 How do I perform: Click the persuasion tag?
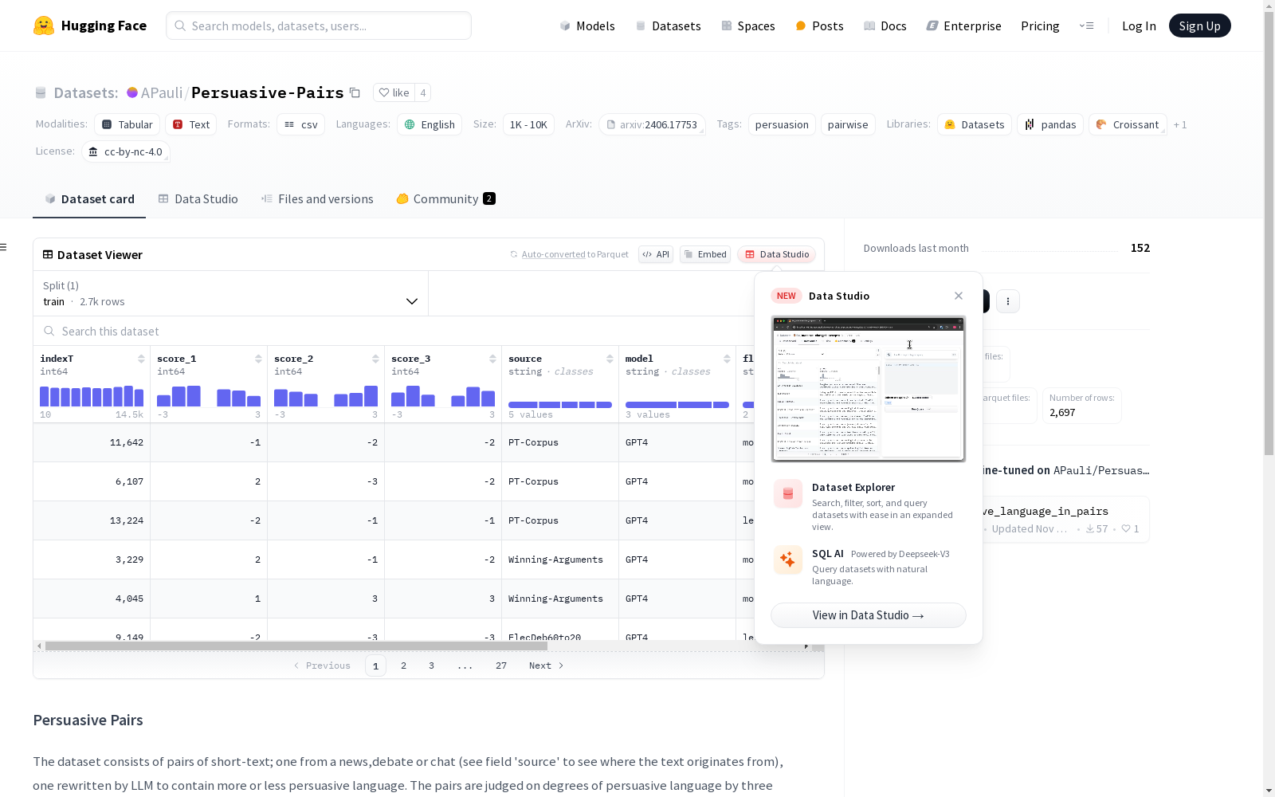point(782,124)
